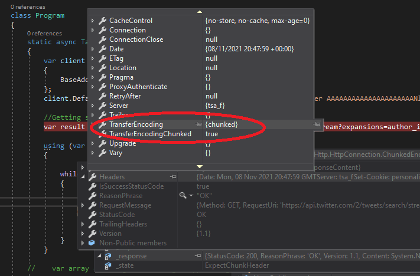
Task: Click wrench icon beside Vary
Action: [102, 153]
